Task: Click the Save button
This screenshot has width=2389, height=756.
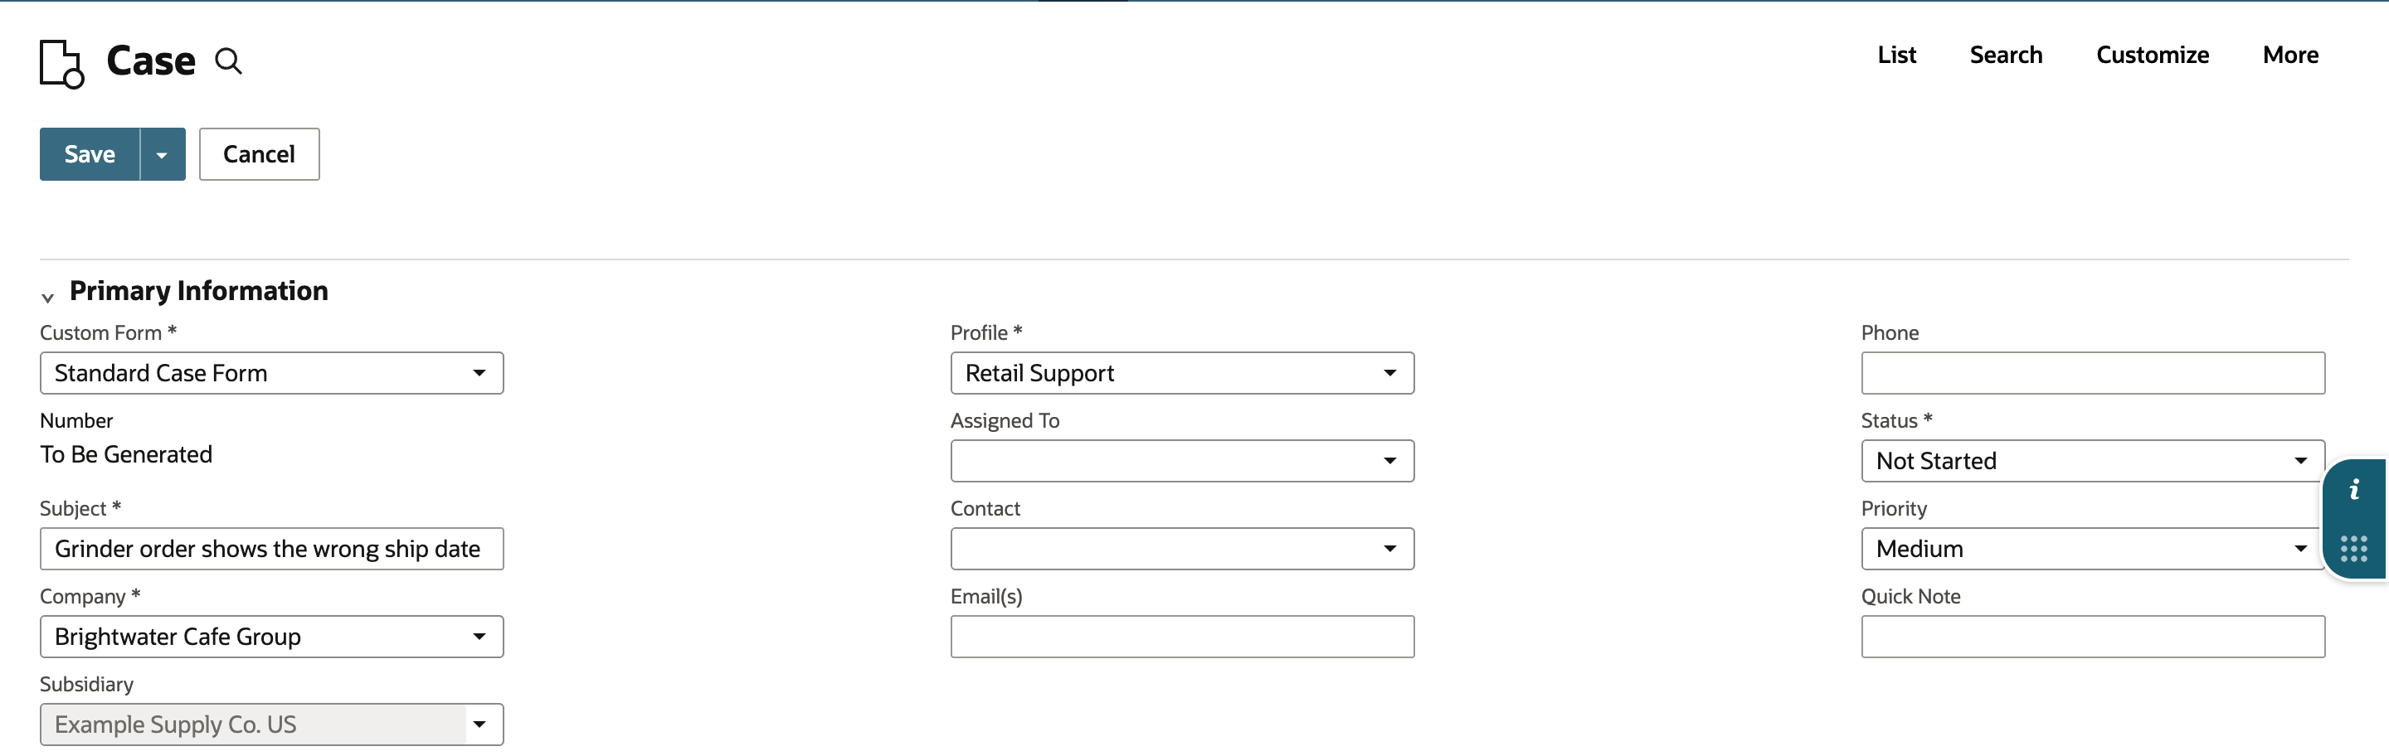Action: (90, 154)
